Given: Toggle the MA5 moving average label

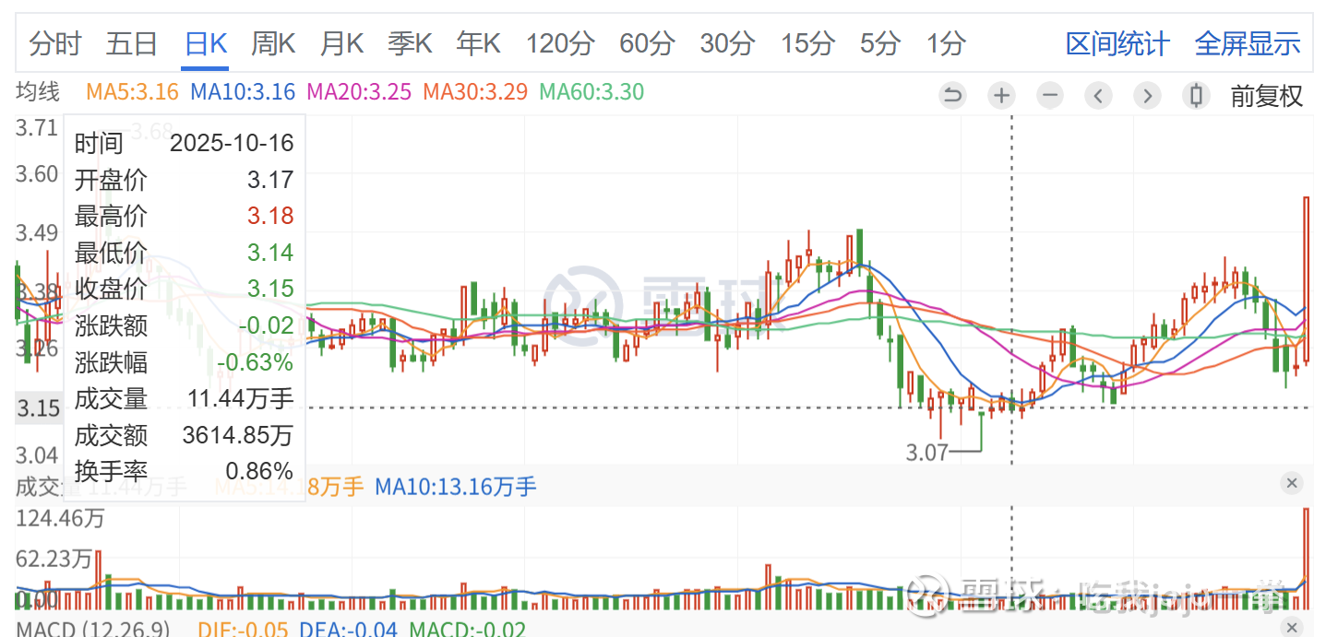Looking at the screenshot, I should (x=132, y=92).
